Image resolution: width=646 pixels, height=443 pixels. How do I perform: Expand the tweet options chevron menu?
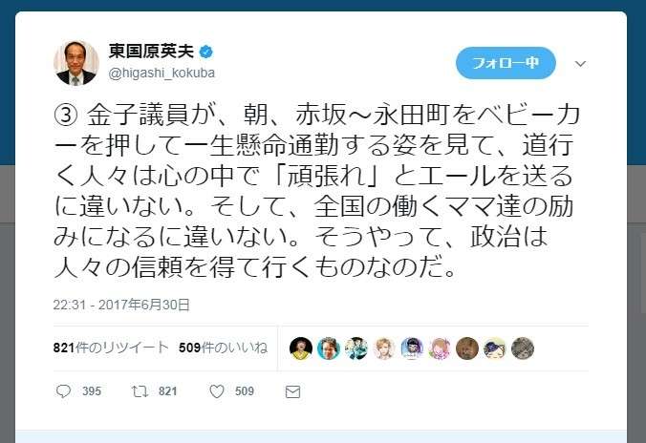(580, 64)
